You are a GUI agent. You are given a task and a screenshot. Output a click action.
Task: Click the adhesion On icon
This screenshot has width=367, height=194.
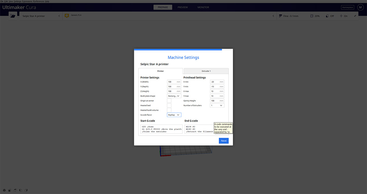click(341, 16)
